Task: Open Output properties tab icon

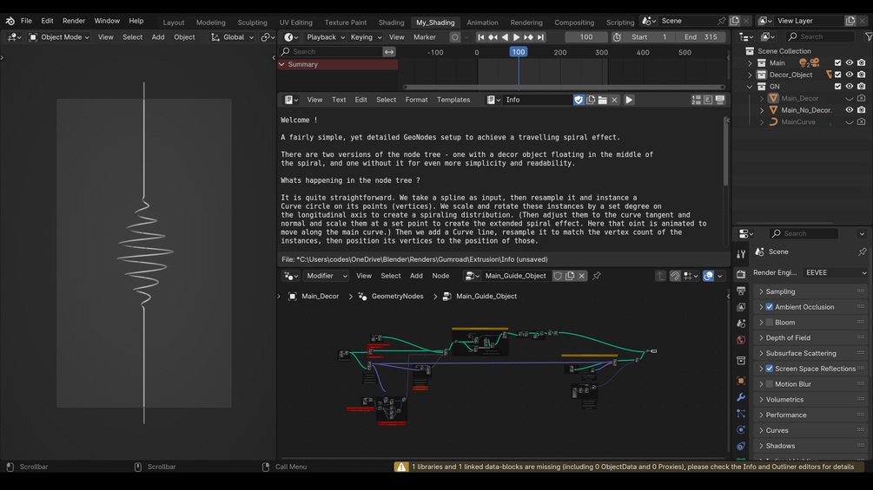Action: pos(740,291)
